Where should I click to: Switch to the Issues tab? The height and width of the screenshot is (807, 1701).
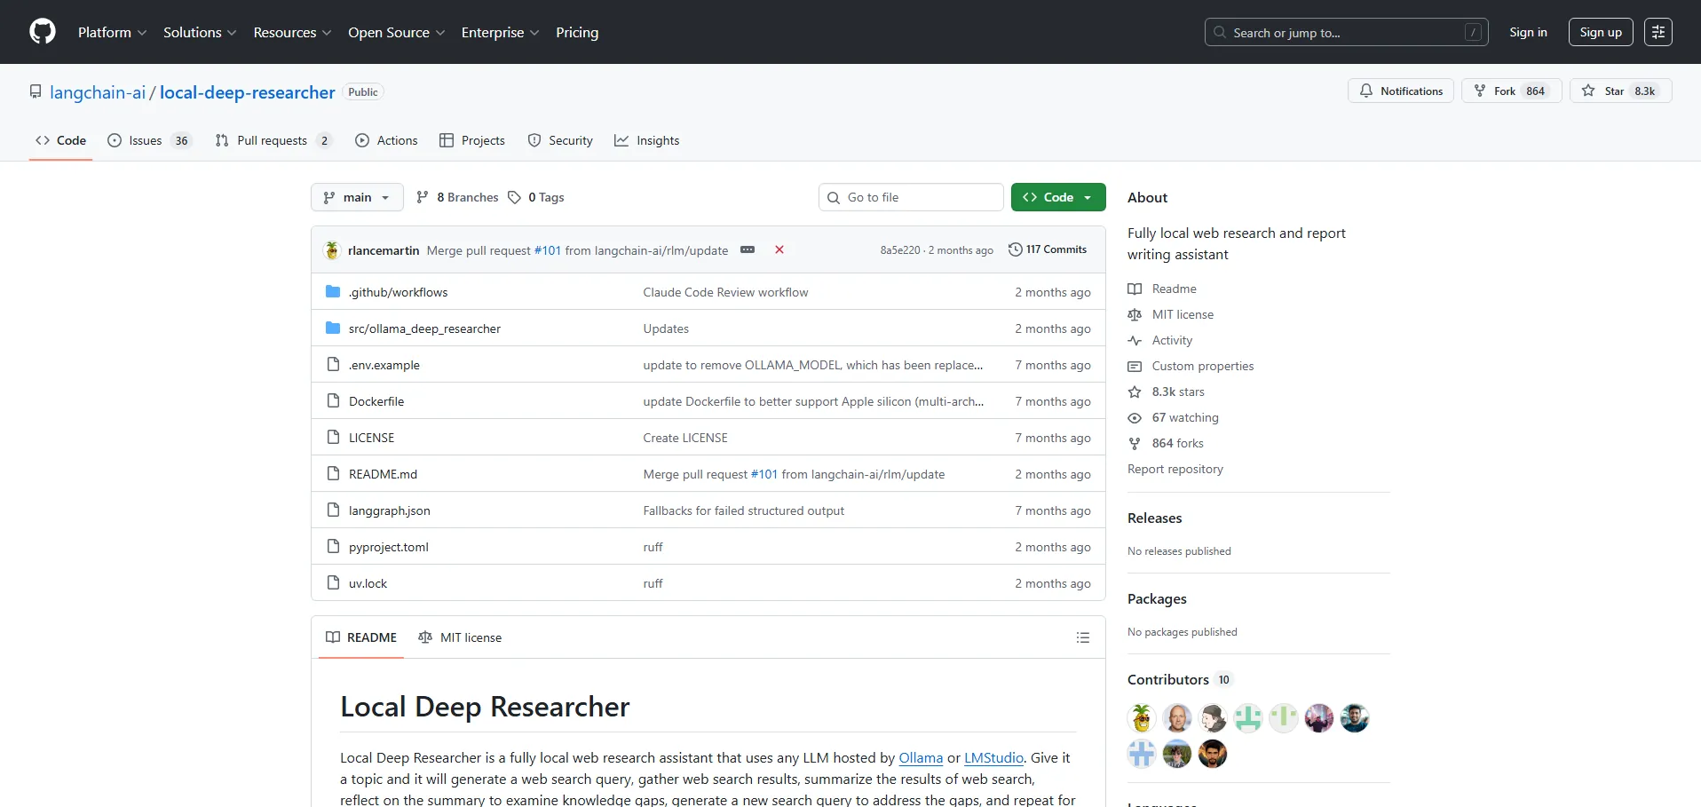coord(148,140)
